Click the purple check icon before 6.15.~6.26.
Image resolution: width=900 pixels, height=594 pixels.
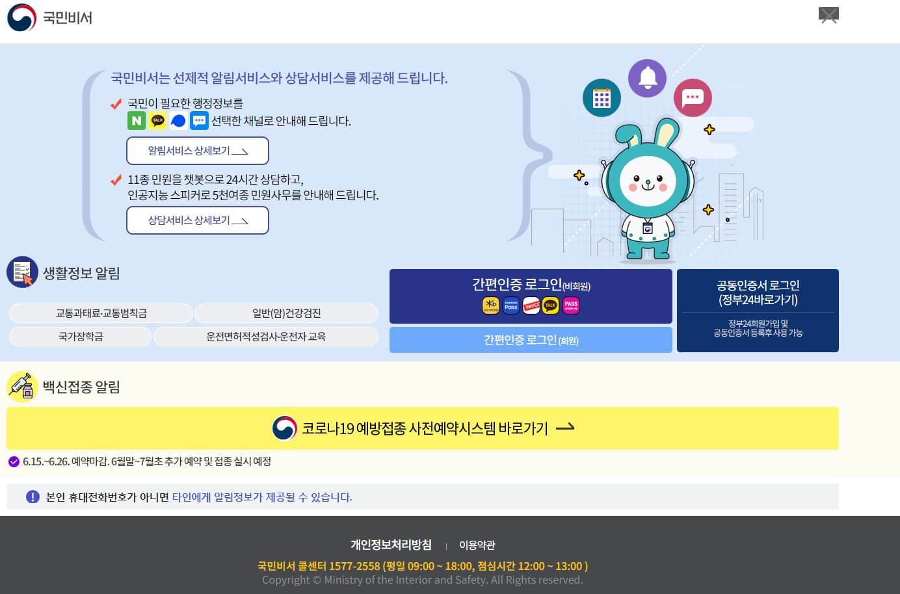click(14, 461)
